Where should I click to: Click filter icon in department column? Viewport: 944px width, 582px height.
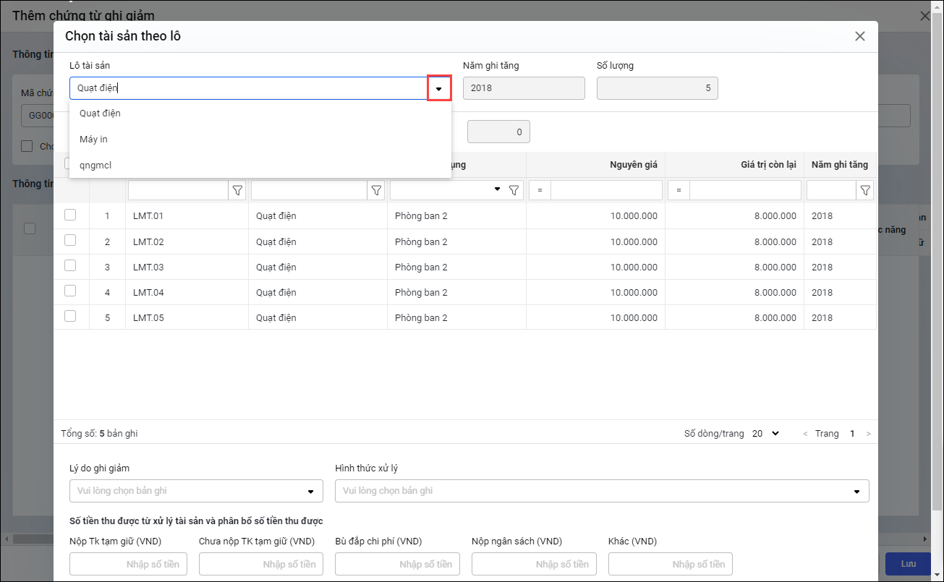pos(514,190)
